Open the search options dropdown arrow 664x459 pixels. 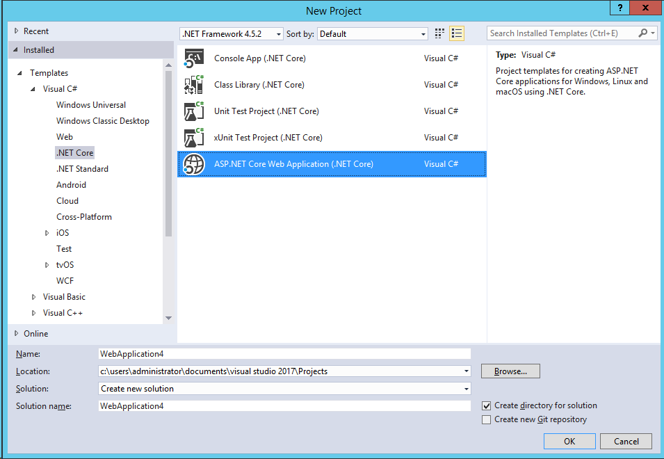653,33
